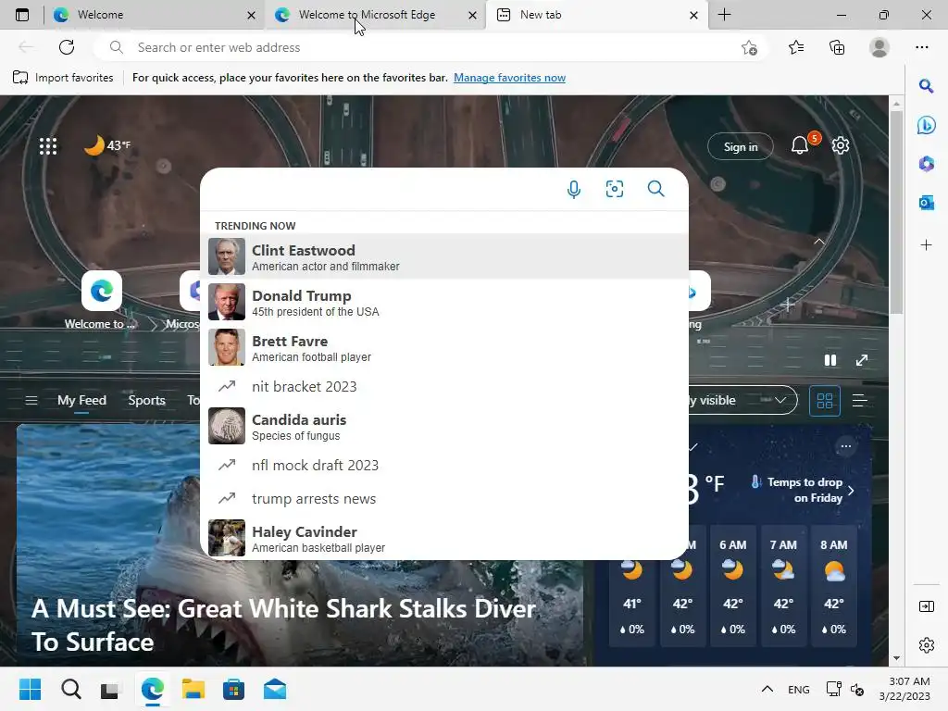The image size is (948, 711).
Task: Expand background to full screen icon
Action: tap(862, 360)
